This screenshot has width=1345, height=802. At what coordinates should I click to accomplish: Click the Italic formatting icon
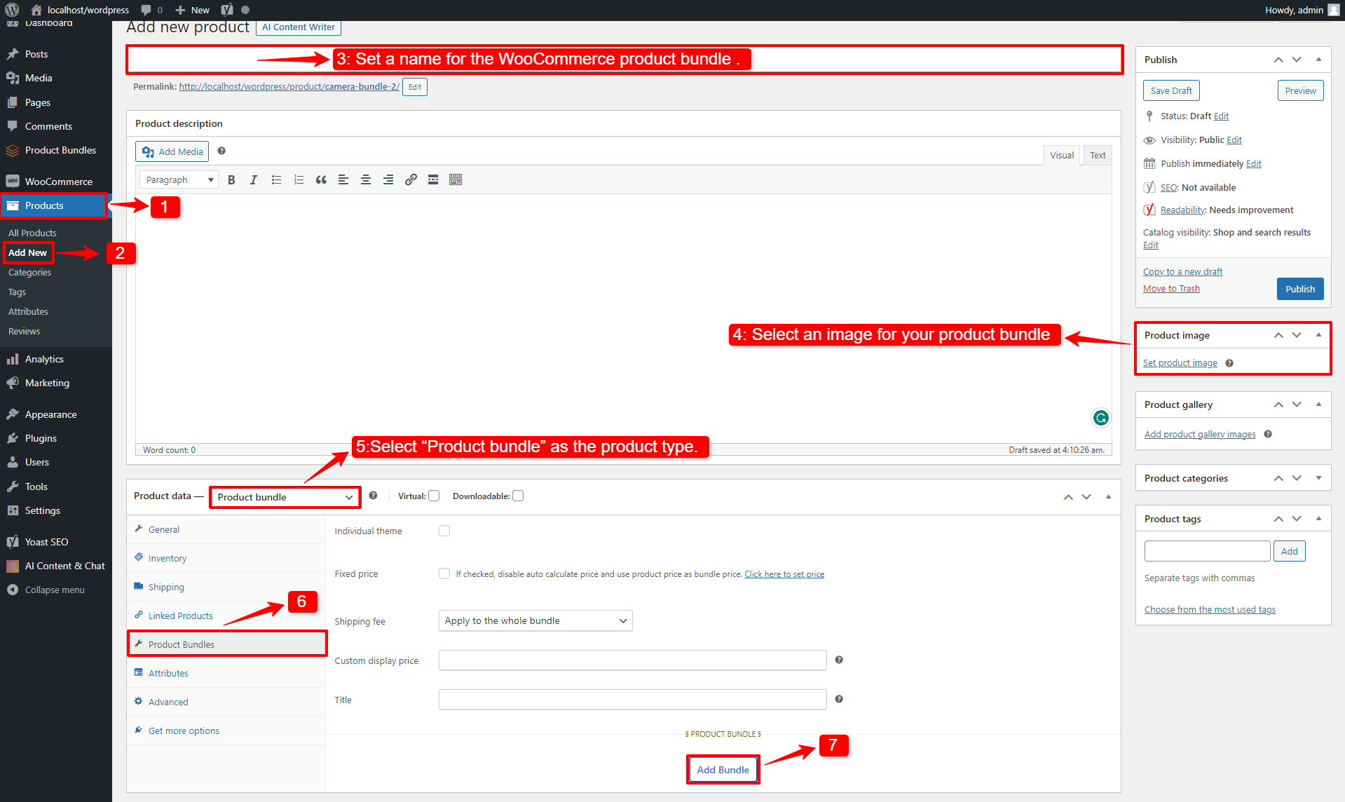254,180
